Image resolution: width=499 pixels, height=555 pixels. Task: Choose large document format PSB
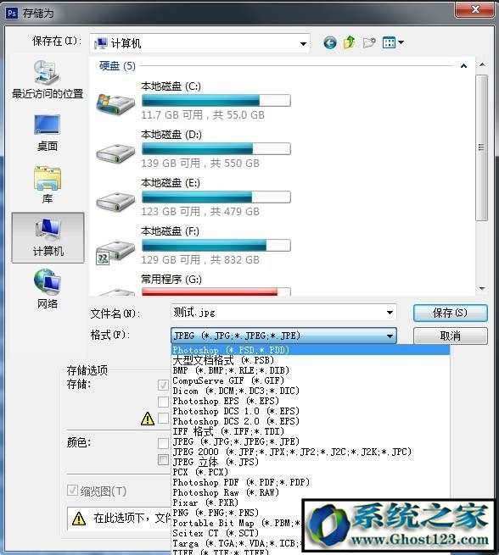tap(310, 360)
